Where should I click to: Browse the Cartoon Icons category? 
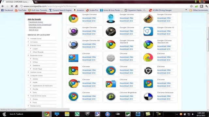click(36, 72)
